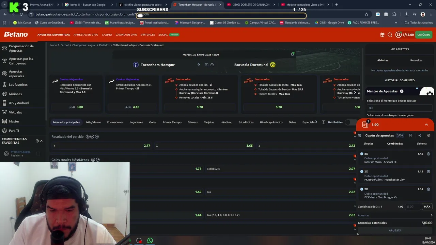The width and height of the screenshot is (436, 245).
Task: Click the notification bell above the match header
Action: (292, 54)
